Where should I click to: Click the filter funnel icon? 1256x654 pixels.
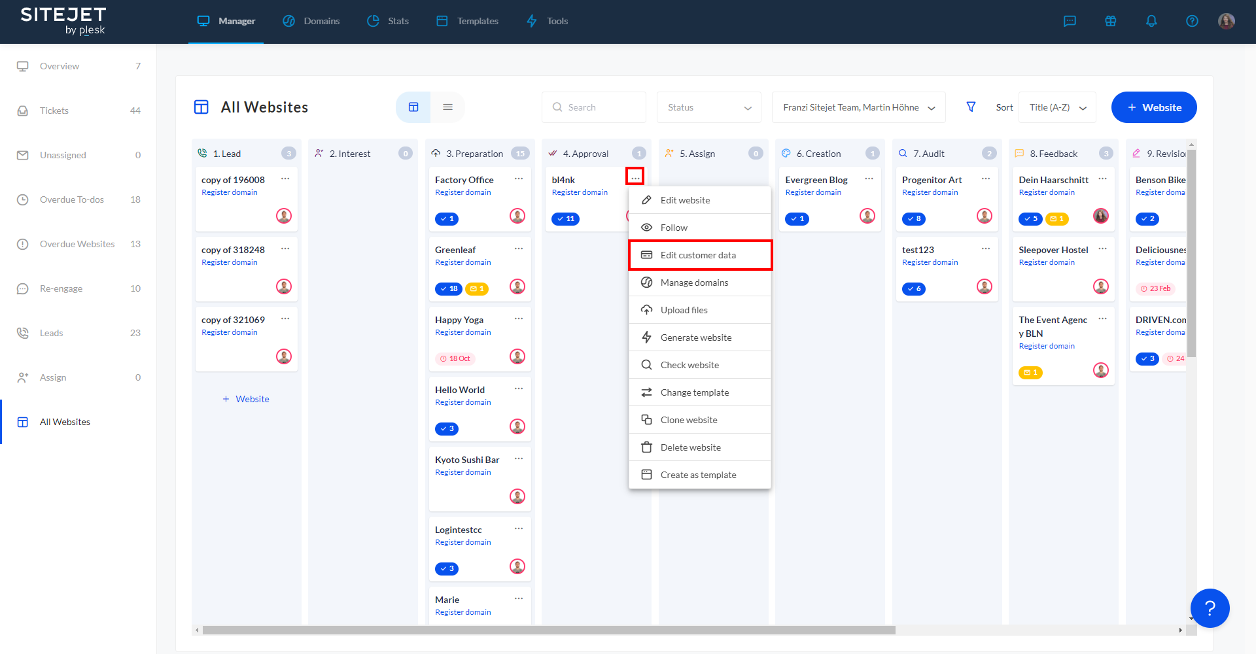pyautogui.click(x=971, y=107)
